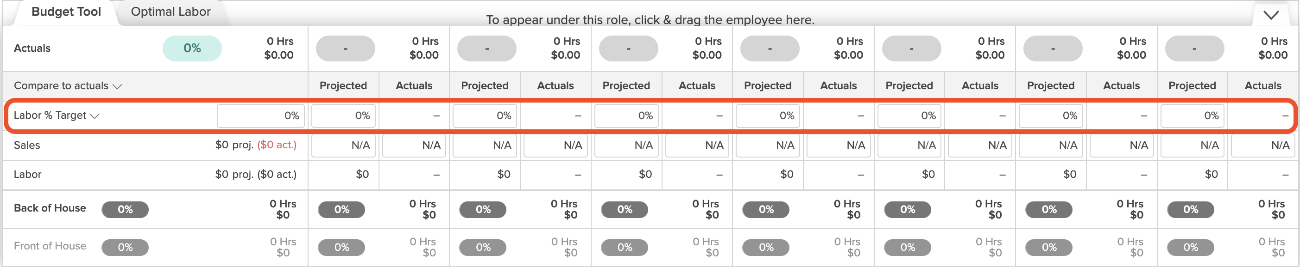Click the Sales row label
Screen dimensions: 1300x267
click(x=27, y=146)
